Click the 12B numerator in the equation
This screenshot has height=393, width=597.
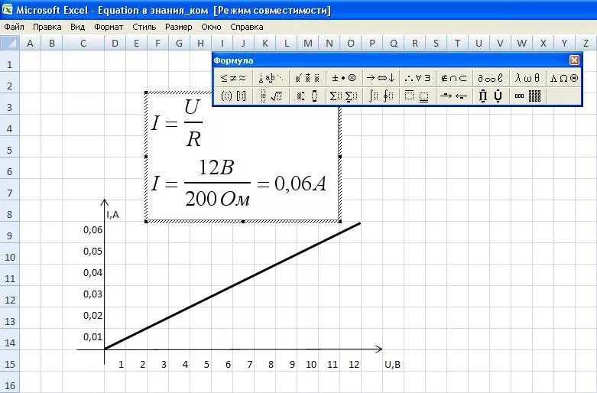click(x=216, y=167)
